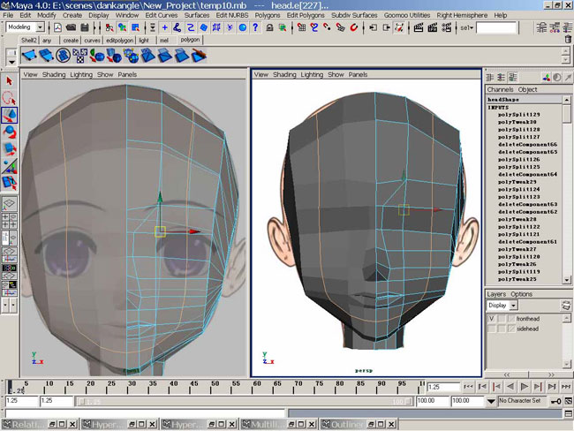
Task: Open animation preferences arrow by character set
Action: [491, 401]
